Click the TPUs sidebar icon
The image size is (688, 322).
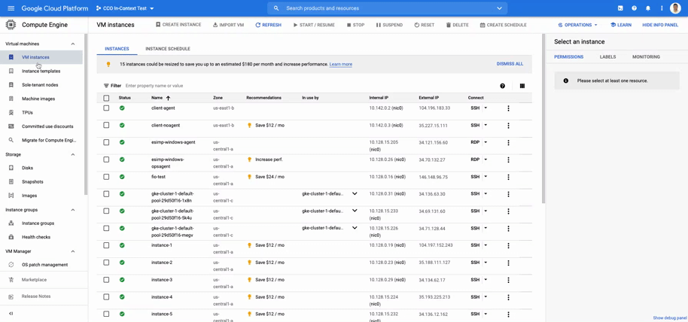click(11, 113)
